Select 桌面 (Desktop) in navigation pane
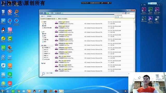166x93 pixels. [44, 26]
